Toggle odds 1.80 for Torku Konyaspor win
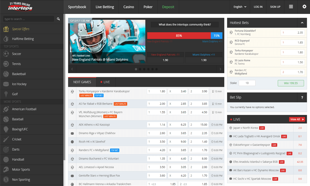 click(x=157, y=91)
